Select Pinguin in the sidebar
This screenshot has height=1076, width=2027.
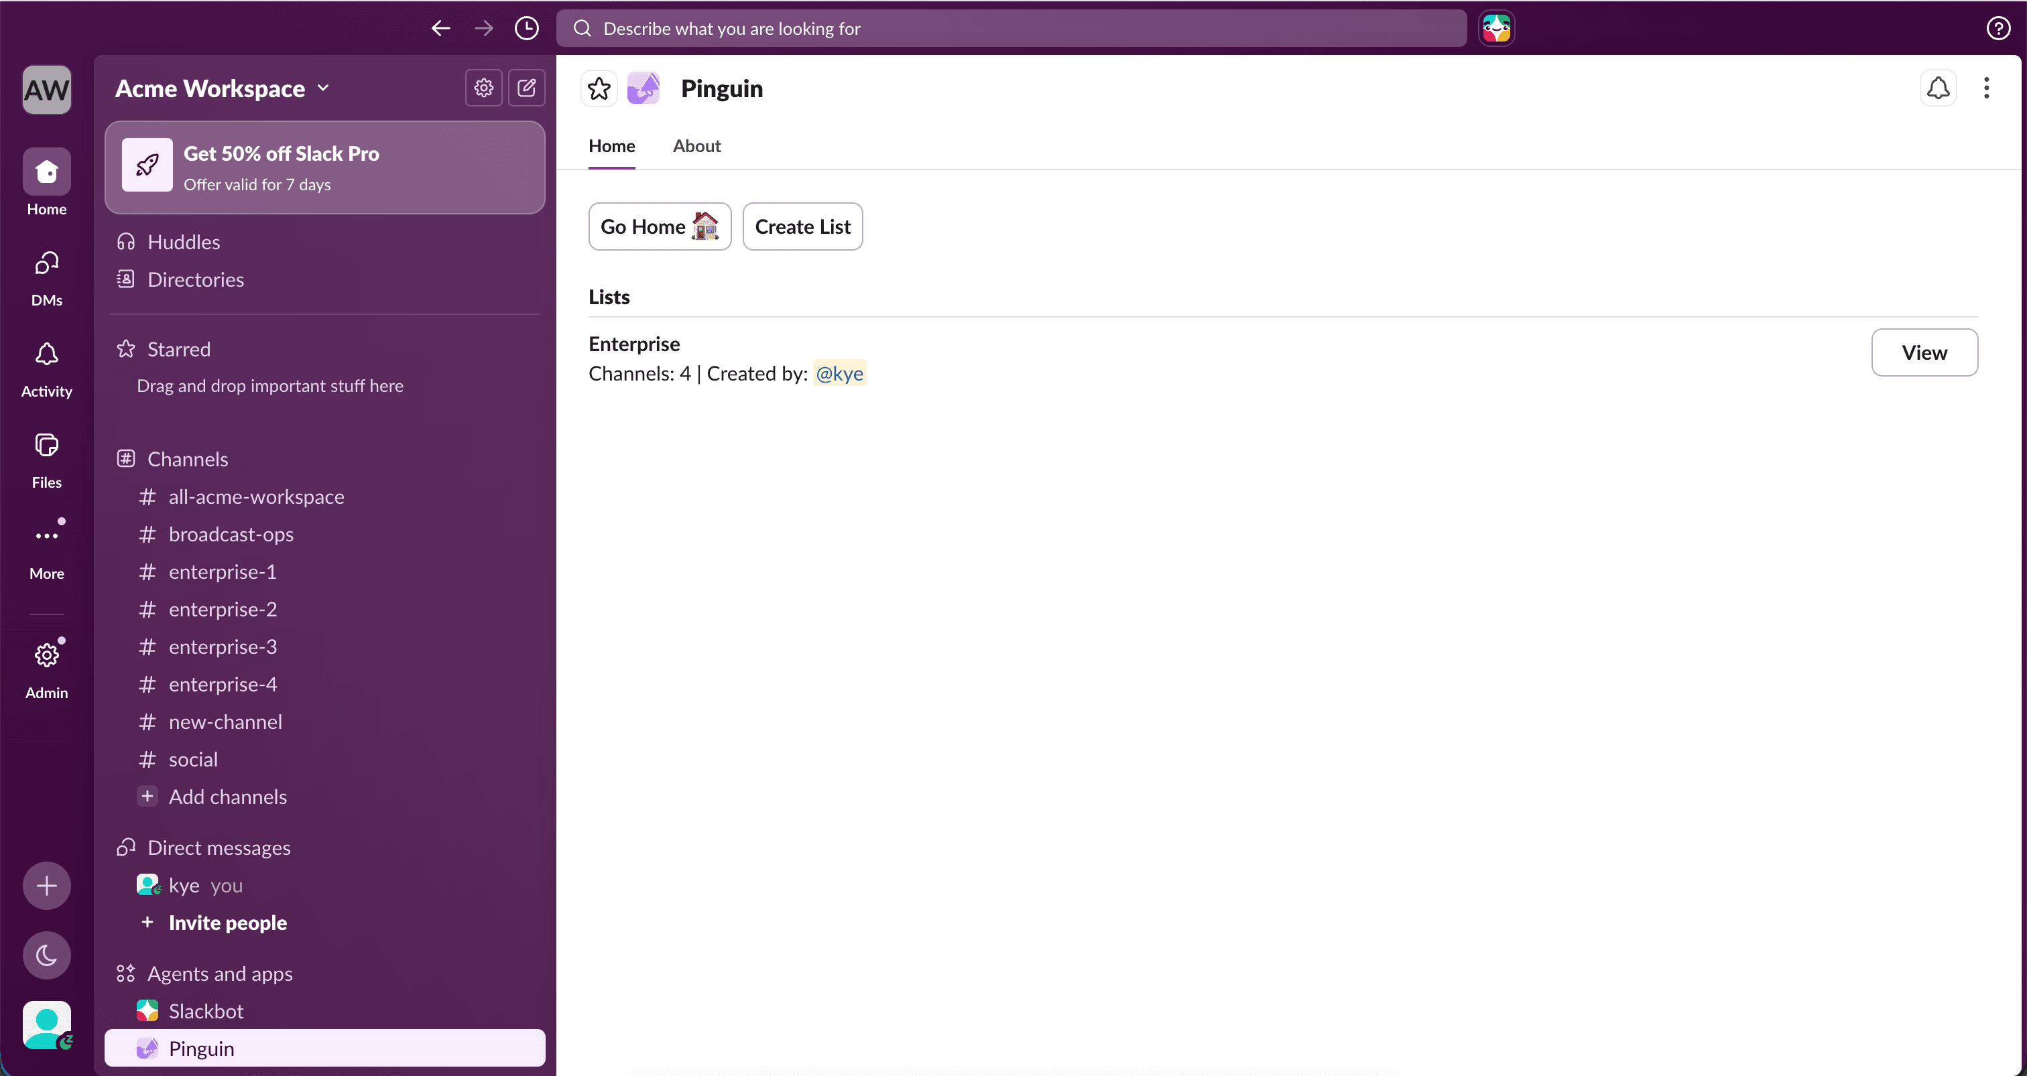click(x=324, y=1049)
